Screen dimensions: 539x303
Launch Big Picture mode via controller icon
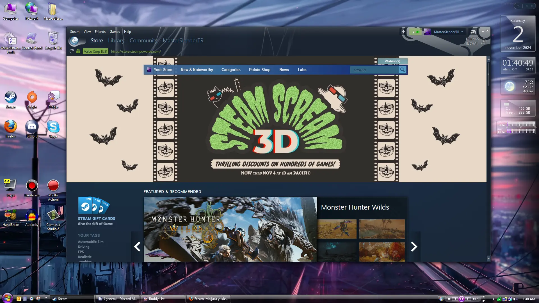pos(473,32)
